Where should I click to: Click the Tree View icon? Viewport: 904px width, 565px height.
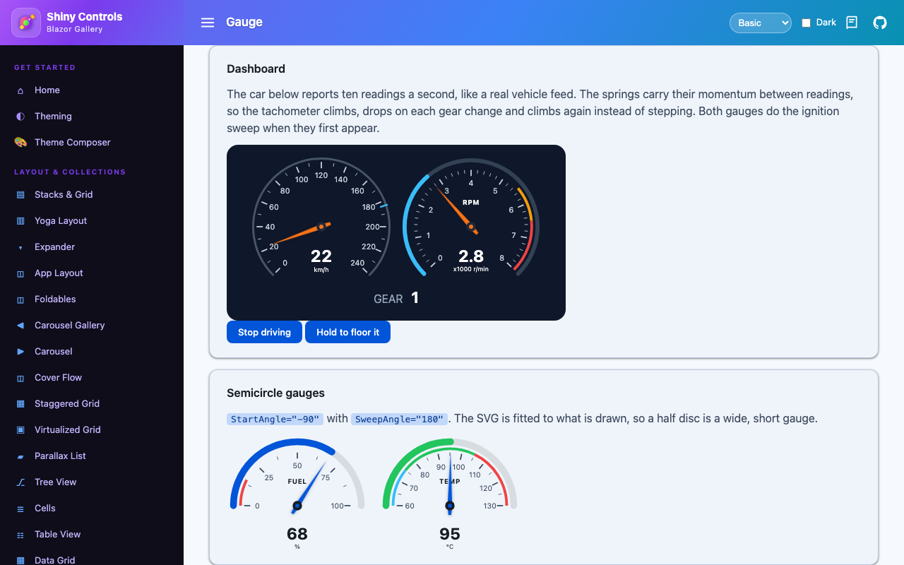click(x=20, y=482)
